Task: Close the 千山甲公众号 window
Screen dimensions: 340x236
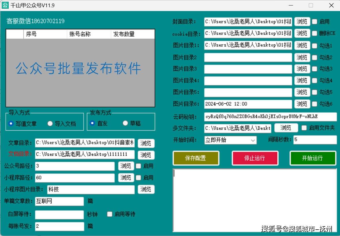Action: point(331,5)
